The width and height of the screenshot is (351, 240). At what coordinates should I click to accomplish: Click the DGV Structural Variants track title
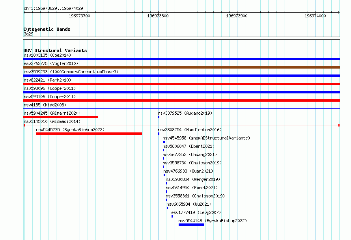(55, 50)
